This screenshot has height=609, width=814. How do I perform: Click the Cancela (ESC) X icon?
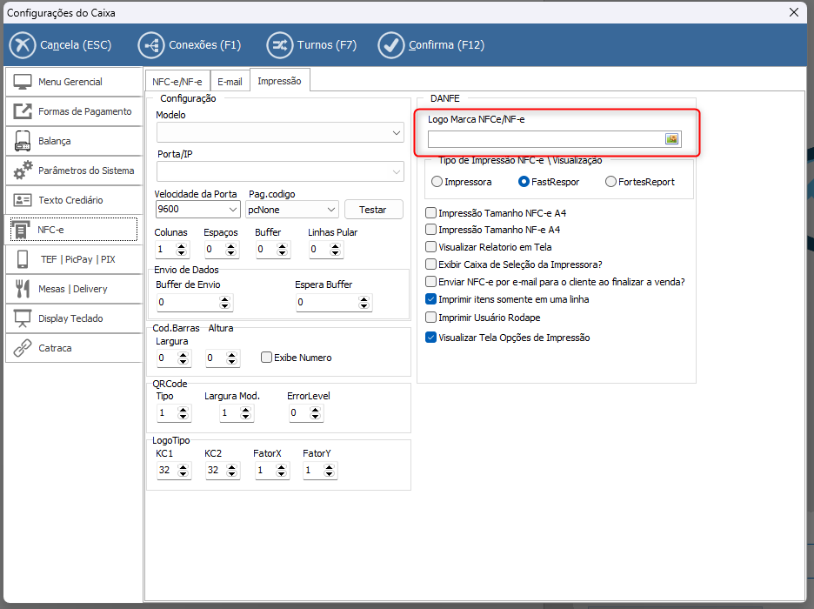point(23,45)
